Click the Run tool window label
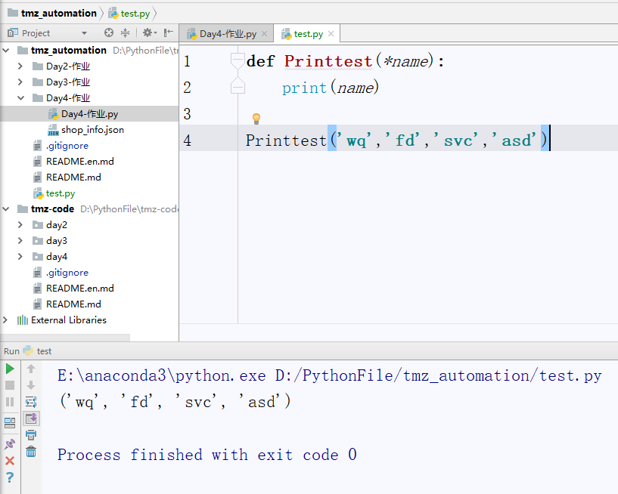This screenshot has height=494, width=618. [11, 351]
